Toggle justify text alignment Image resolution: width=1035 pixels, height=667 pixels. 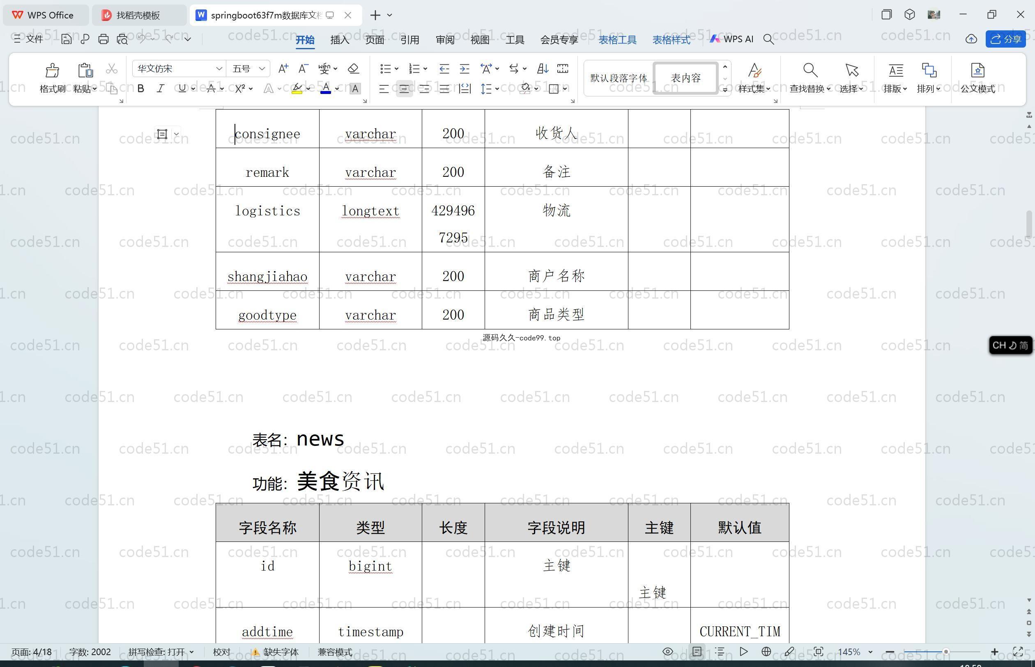pyautogui.click(x=444, y=89)
